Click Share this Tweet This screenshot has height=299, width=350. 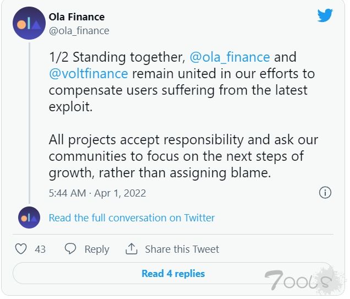(182, 249)
